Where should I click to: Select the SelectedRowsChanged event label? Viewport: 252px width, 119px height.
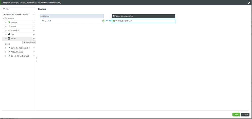(20, 56)
